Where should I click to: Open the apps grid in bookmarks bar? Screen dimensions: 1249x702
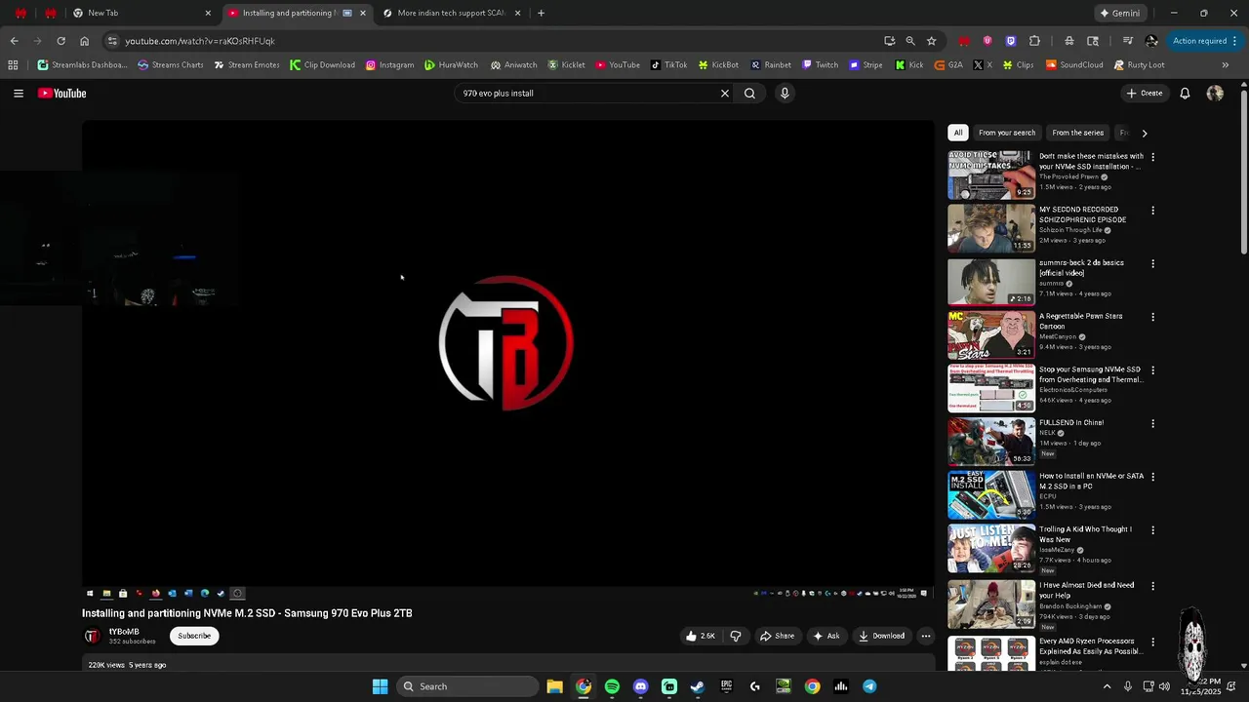tap(13, 65)
